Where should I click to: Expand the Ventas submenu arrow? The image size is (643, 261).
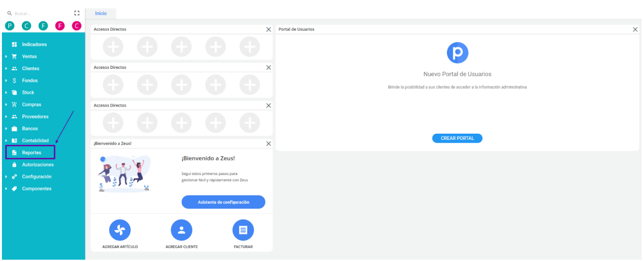pyautogui.click(x=5, y=56)
